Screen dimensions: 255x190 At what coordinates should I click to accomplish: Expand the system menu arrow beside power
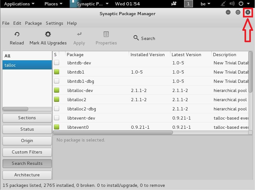[248, 3]
